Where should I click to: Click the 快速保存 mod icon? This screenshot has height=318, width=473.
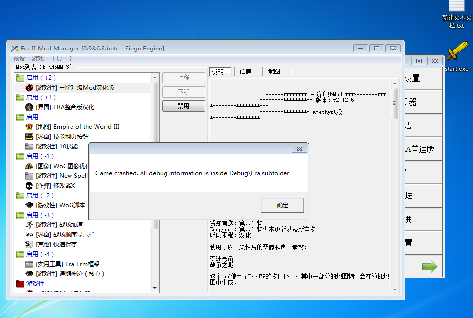(29, 244)
